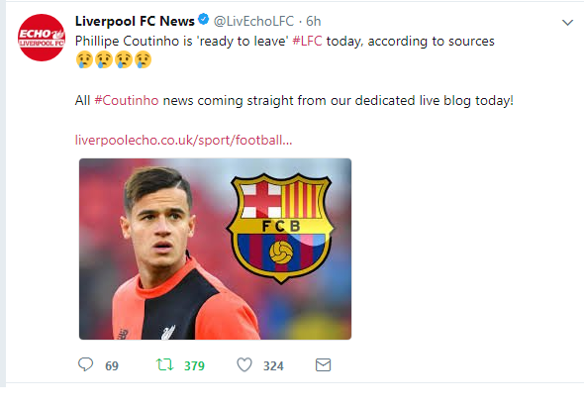
Task: Follow the liverpoolecho.co.uk/sport/football link
Action: coord(184,141)
